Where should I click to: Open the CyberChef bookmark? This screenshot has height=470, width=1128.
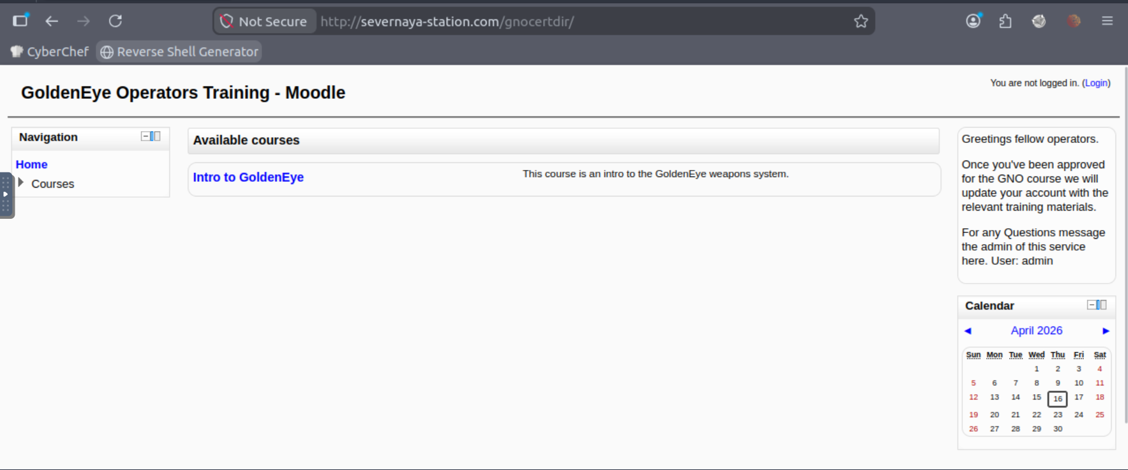(50, 52)
